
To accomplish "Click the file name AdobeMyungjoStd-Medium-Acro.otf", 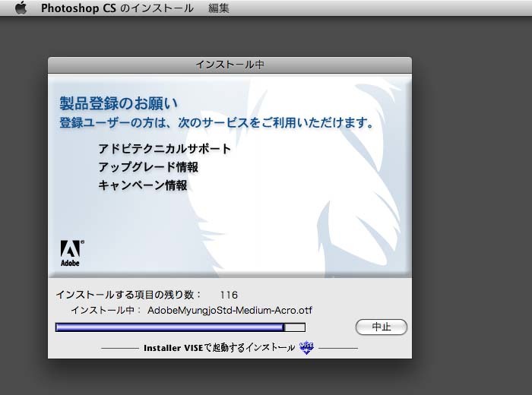I will tap(230, 310).
